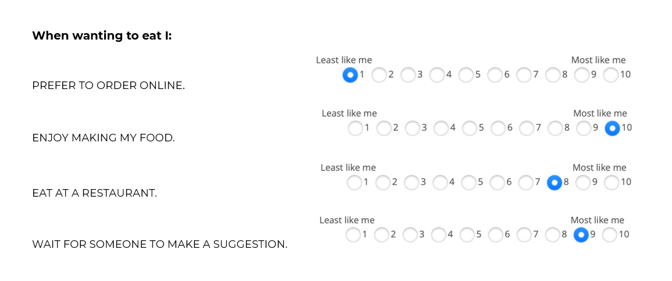Choose rating 6 for 'Enjoy making my food'
Image resolution: width=672 pixels, height=281 pixels.
click(498, 129)
